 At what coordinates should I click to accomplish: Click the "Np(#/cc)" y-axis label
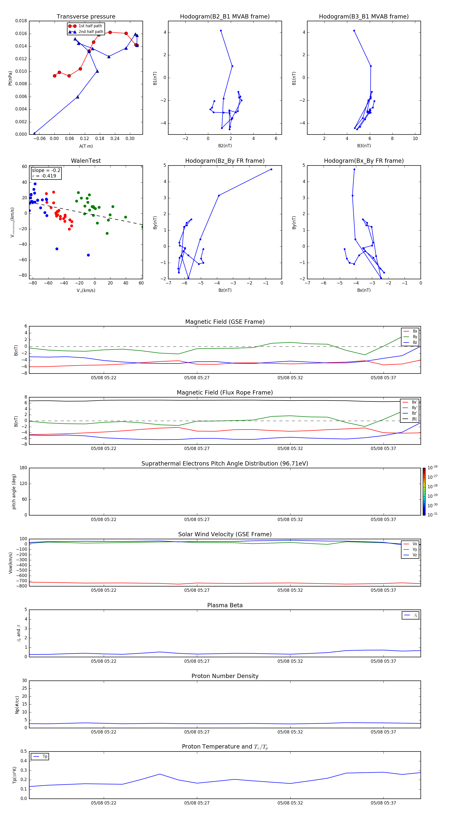pos(17,704)
